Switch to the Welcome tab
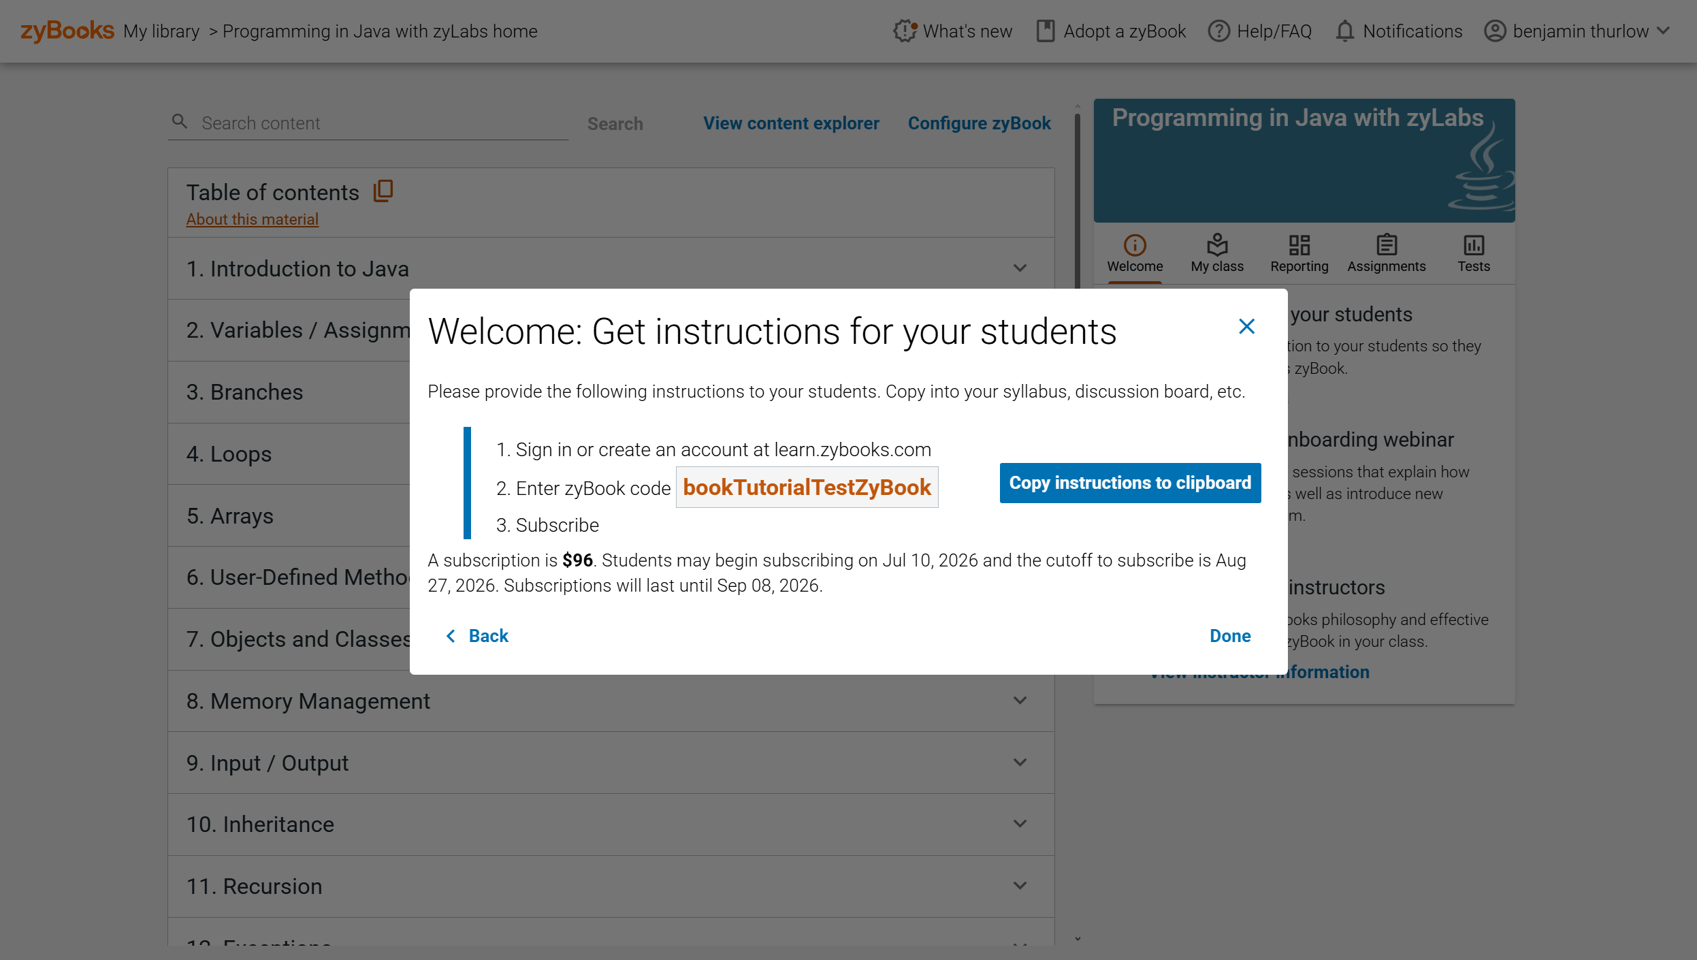This screenshot has width=1697, height=960. point(1135,253)
